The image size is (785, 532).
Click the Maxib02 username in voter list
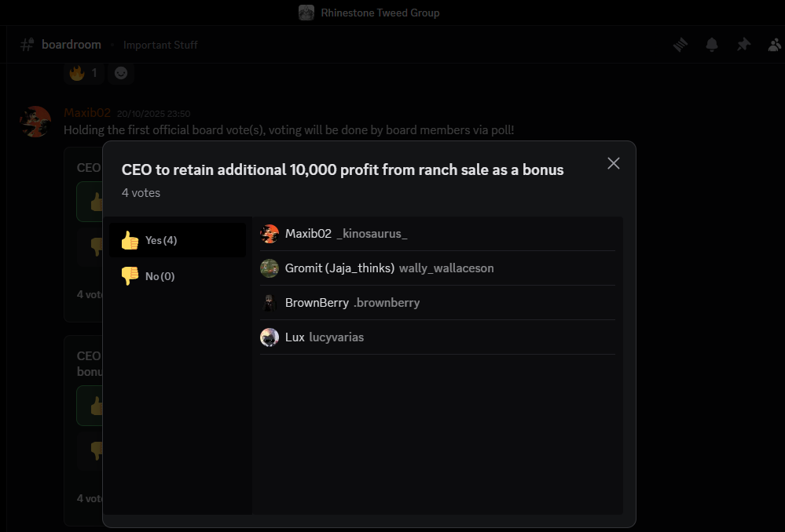(308, 234)
